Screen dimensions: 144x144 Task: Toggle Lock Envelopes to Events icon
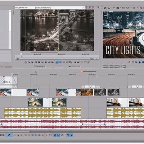click(68, 135)
